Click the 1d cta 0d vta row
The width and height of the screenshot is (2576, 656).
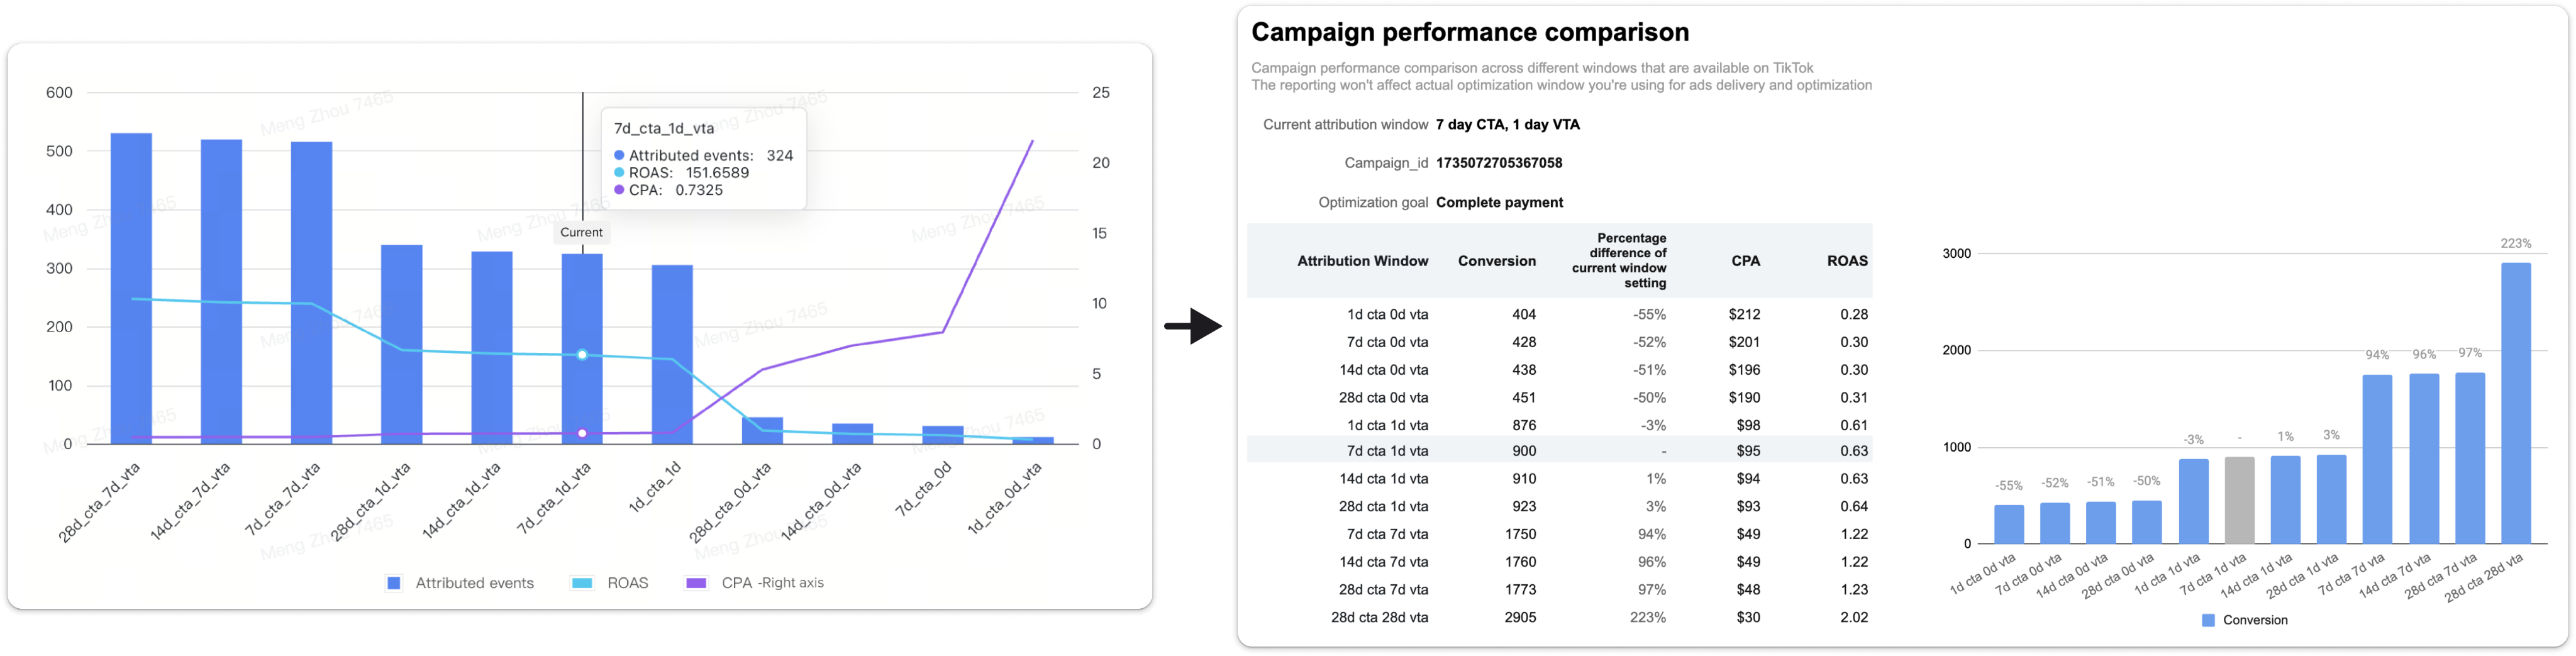(1559, 314)
